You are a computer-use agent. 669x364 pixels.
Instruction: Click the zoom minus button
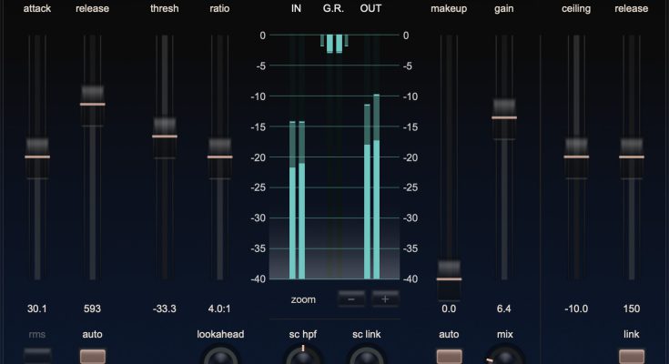pos(351,298)
